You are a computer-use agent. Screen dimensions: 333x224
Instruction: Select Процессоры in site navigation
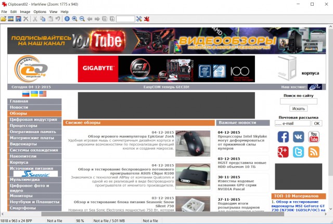[x=34, y=126]
